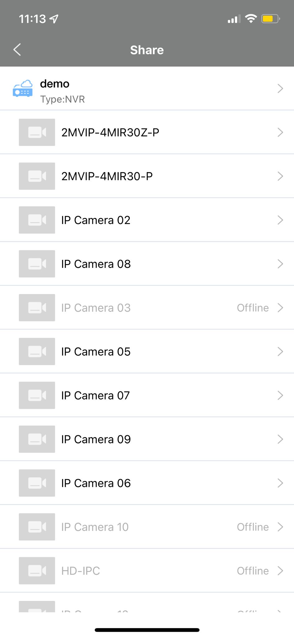Viewport: 294px width, 638px height.
Task: Select IP Camera 02 from list
Action: point(96,220)
